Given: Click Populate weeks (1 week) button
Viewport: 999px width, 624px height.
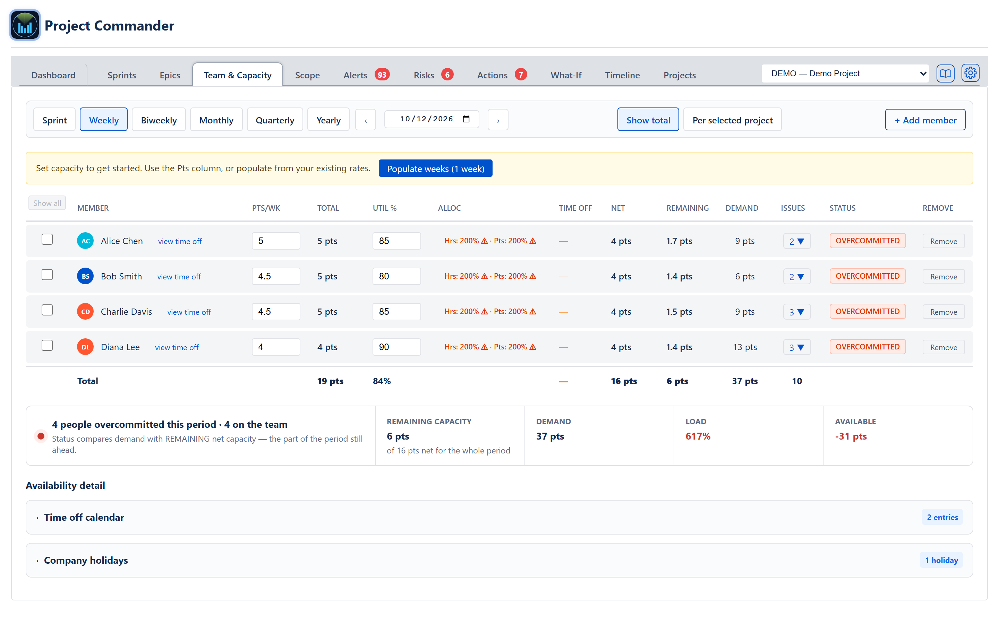Looking at the screenshot, I should pos(435,168).
